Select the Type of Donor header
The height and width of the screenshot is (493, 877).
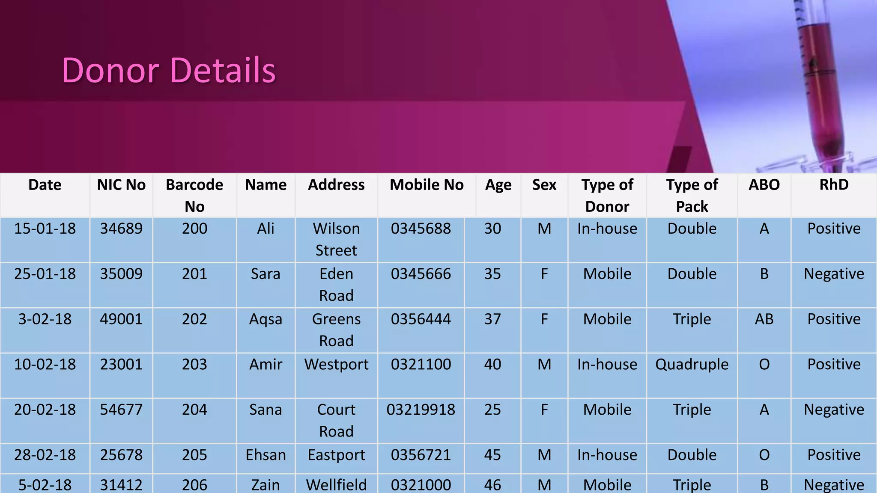(607, 196)
